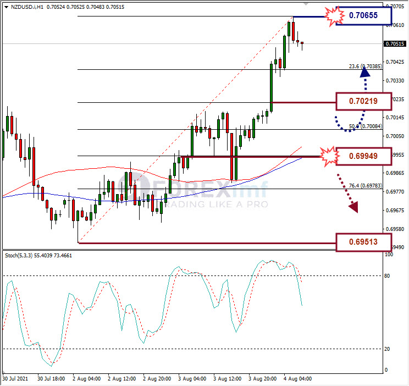The height and width of the screenshot is (386, 409).
Task: Click the 0.70050 price axis label
Action: click(x=395, y=136)
